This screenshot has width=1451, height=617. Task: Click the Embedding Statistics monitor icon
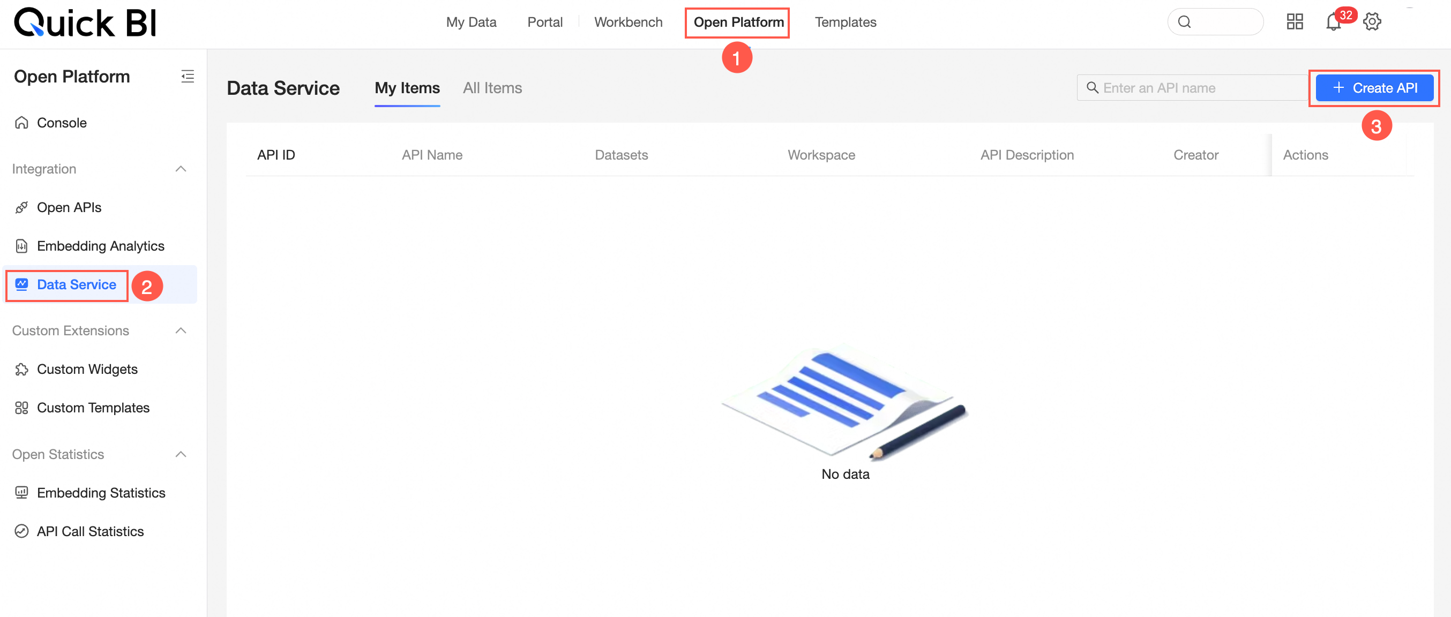pyautogui.click(x=21, y=493)
